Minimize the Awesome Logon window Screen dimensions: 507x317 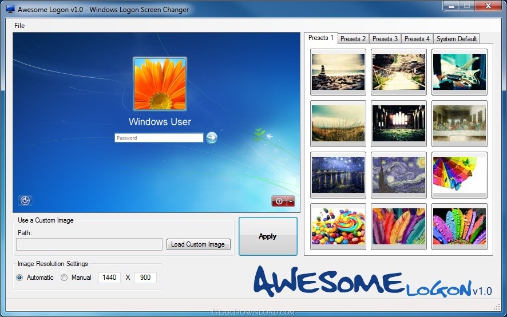(451, 6)
